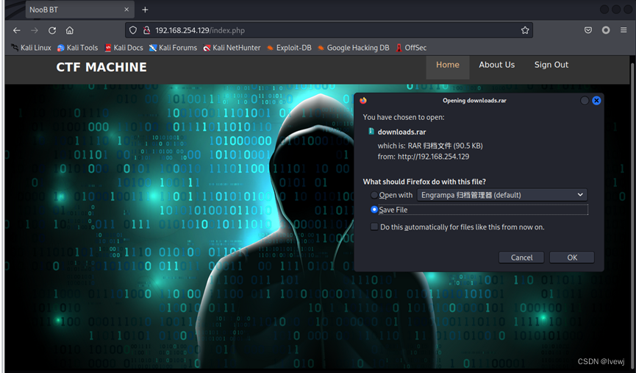Open the Kali Linux bookmark

point(31,48)
